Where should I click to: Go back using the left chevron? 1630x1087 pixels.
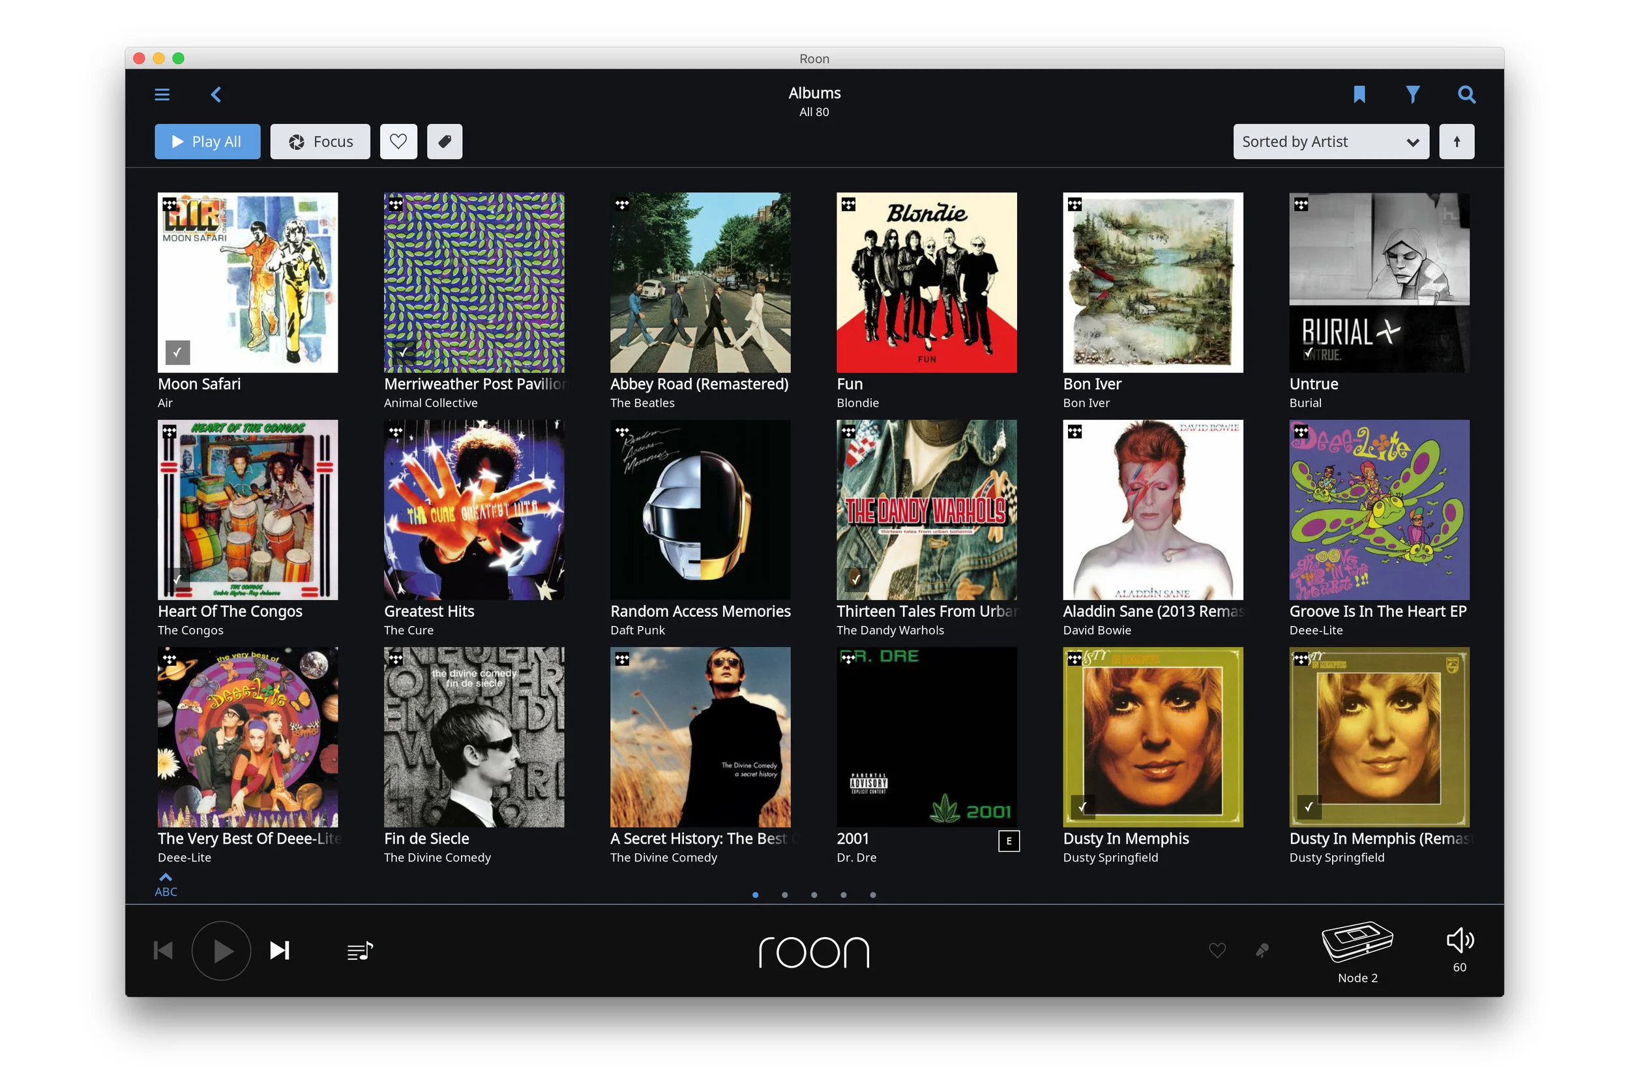click(216, 95)
